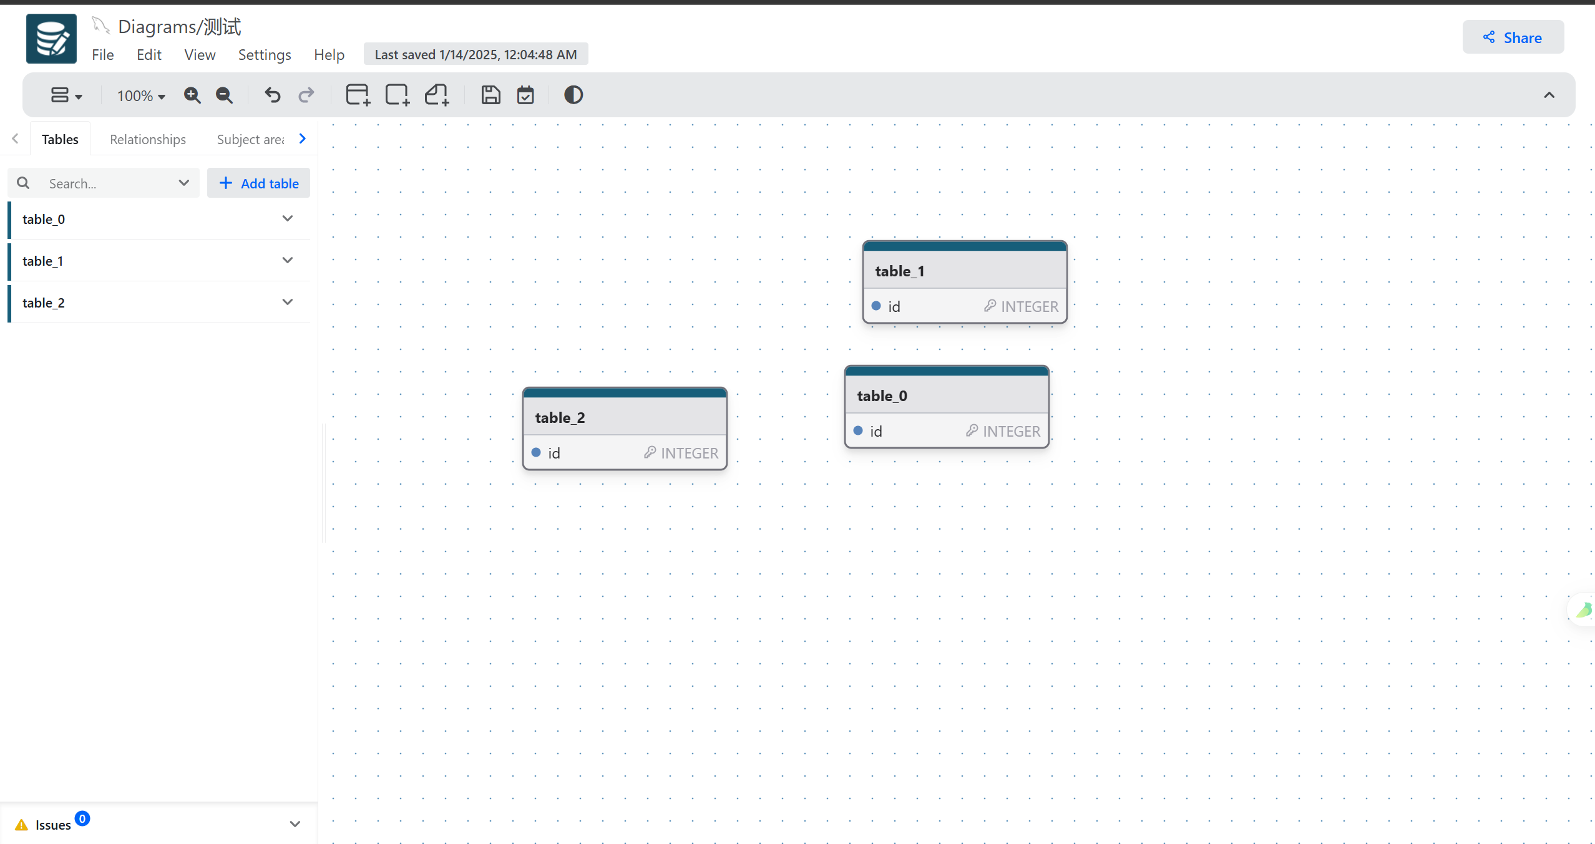Click the drawDB logo icon
The width and height of the screenshot is (1595, 844).
(x=51, y=39)
